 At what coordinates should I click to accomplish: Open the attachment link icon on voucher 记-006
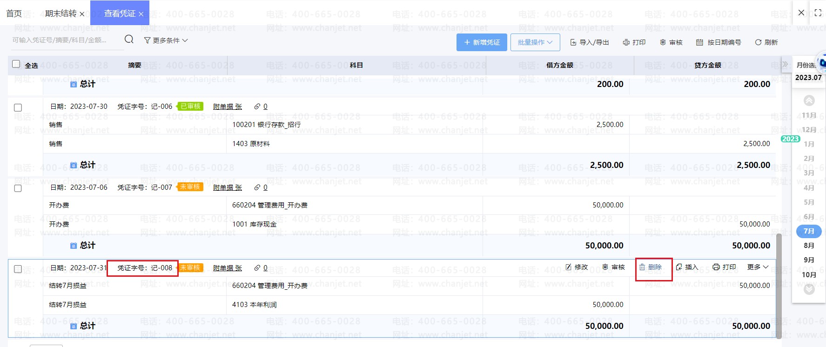(x=257, y=107)
